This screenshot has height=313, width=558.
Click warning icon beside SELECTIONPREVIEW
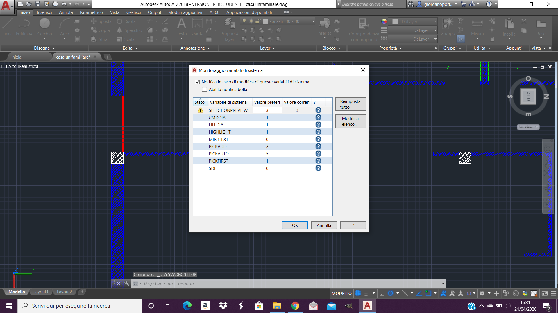[x=200, y=110]
